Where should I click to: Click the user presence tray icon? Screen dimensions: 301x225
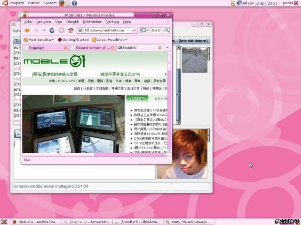click(x=233, y=3)
